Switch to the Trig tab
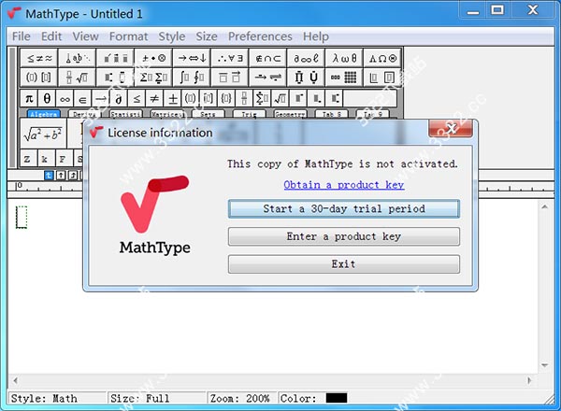 pyautogui.click(x=249, y=114)
